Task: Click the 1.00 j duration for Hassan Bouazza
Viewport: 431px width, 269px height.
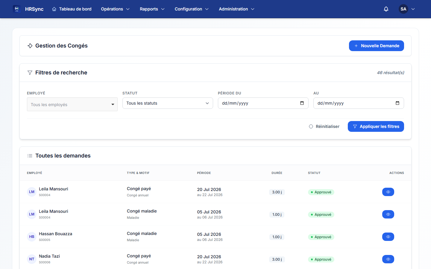Action: pyautogui.click(x=277, y=237)
